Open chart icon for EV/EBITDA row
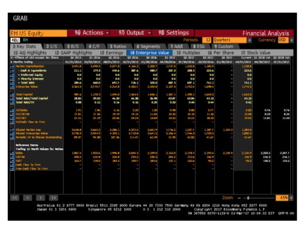This screenshot has height=228, width=304. click(x=12, y=114)
